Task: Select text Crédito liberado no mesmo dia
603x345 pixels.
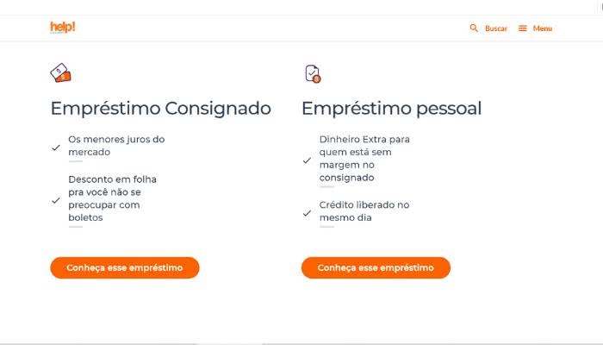Action: coord(364,211)
